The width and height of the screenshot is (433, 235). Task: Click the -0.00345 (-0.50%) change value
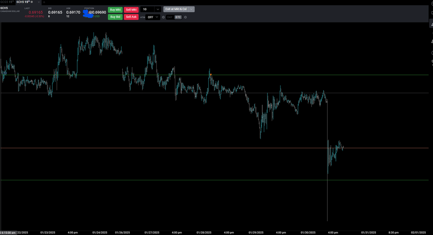[34, 16]
